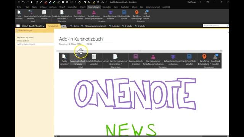
Task: Switch to the Gem ribbon tab
Action: 116,7
